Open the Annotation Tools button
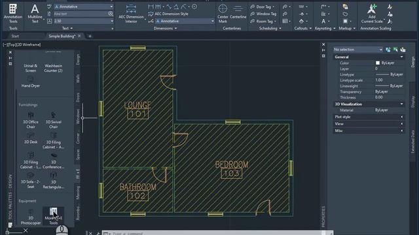Screen dimensions: 419x235 (x=13, y=13)
